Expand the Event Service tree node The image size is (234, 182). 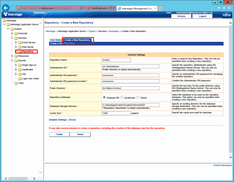(16, 43)
